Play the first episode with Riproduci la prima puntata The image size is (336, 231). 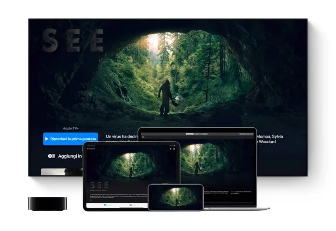pos(70,139)
